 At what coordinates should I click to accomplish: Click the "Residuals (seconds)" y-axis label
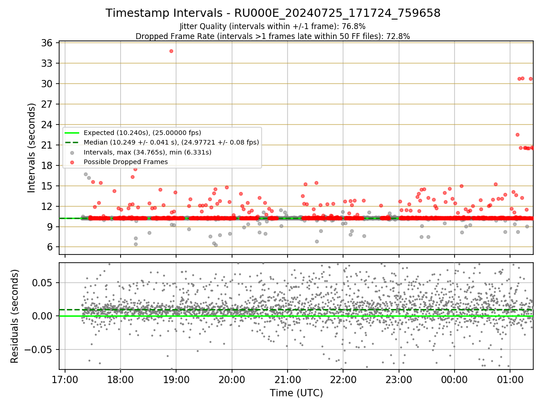[15, 316]
